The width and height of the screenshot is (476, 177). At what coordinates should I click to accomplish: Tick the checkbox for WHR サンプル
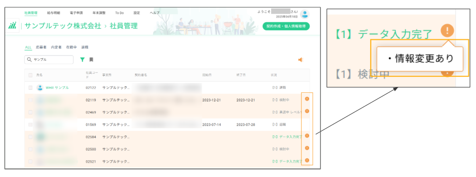30,87
